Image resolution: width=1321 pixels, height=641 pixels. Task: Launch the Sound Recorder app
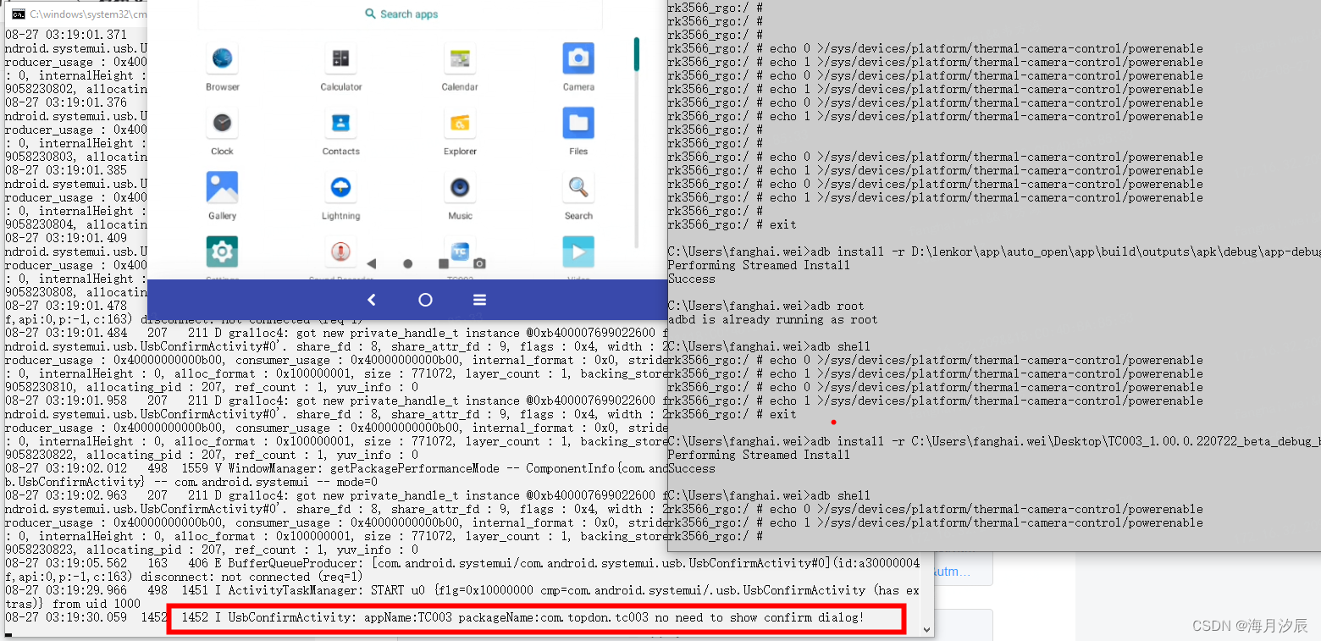(340, 251)
